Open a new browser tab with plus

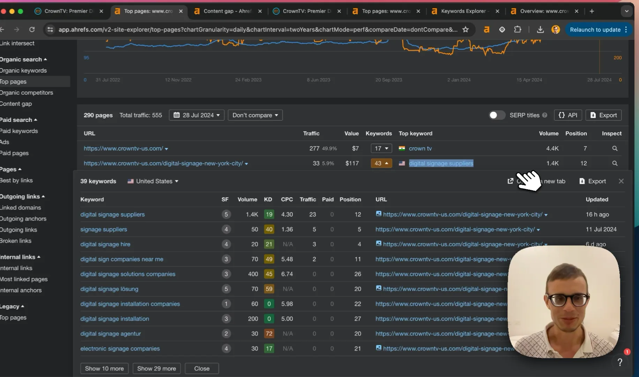592,11
